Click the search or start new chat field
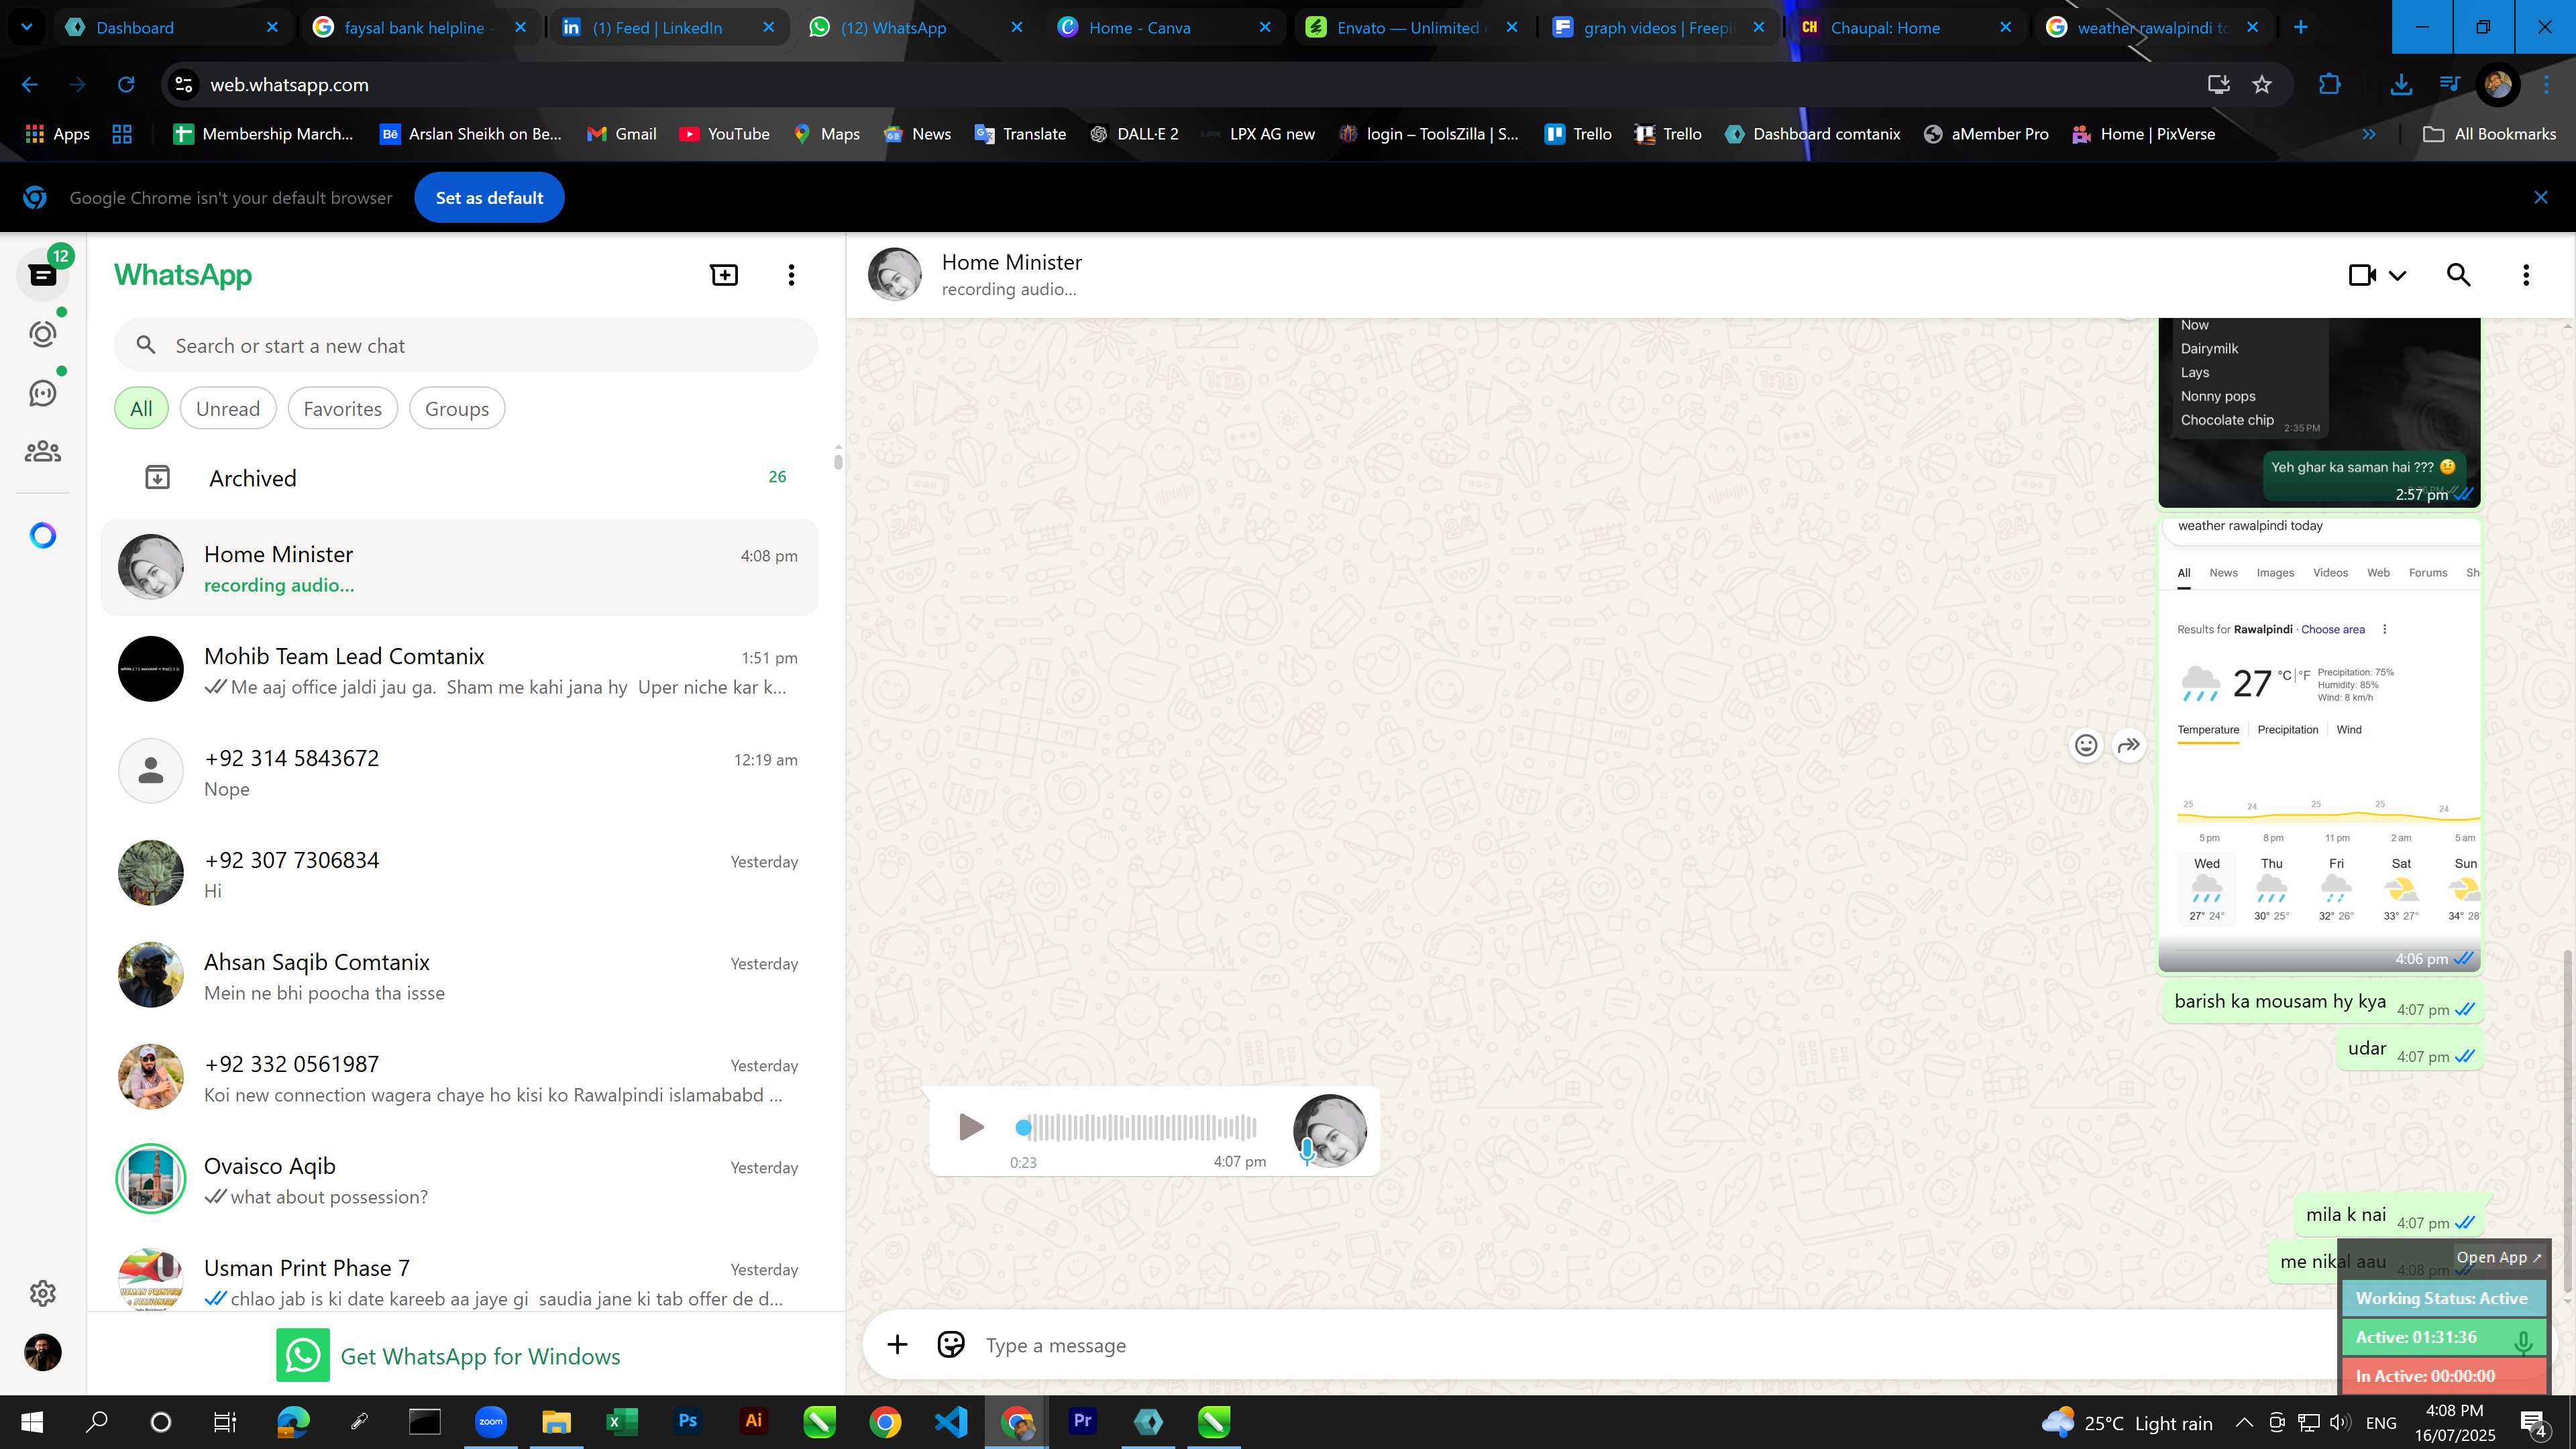The width and height of the screenshot is (2576, 1449). coord(466,345)
